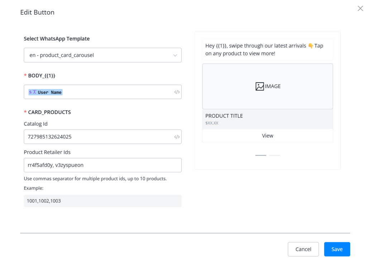Click the pointing-down emoji in preview message

[310, 46]
